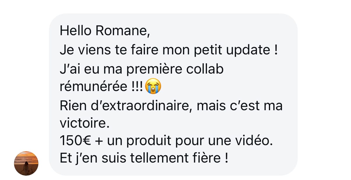Click the line about "mon petit update"
The height and width of the screenshot is (180, 351).
click(x=169, y=50)
